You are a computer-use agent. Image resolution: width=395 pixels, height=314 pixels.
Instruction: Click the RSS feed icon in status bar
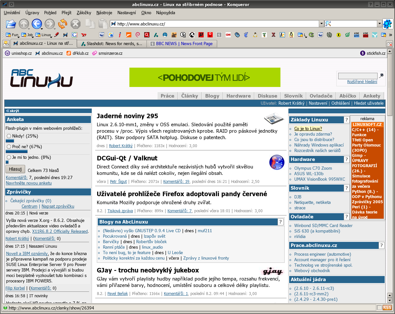(x=387, y=308)
